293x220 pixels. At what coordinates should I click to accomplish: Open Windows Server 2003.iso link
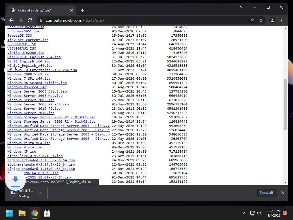tap(31, 100)
